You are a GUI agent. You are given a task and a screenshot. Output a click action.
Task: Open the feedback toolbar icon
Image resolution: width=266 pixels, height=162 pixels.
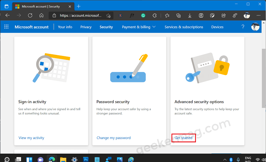tap(235, 16)
